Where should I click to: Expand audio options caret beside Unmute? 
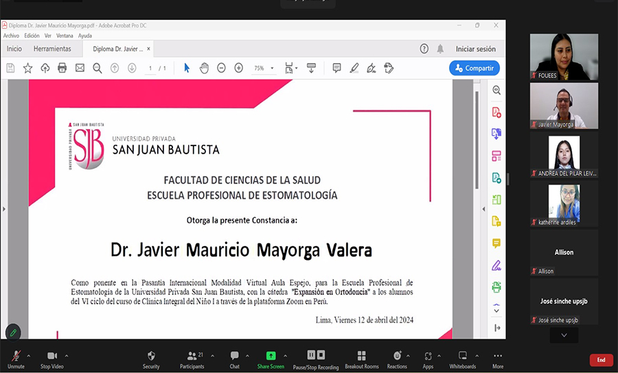29,356
